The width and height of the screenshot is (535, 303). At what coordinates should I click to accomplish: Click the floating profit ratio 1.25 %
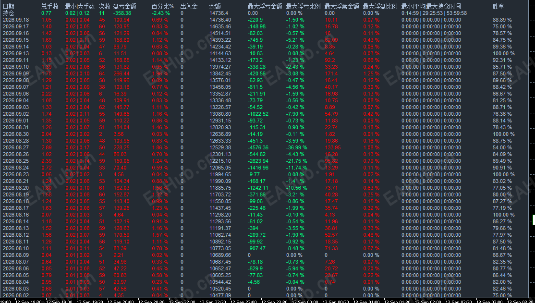[x=371, y=73]
